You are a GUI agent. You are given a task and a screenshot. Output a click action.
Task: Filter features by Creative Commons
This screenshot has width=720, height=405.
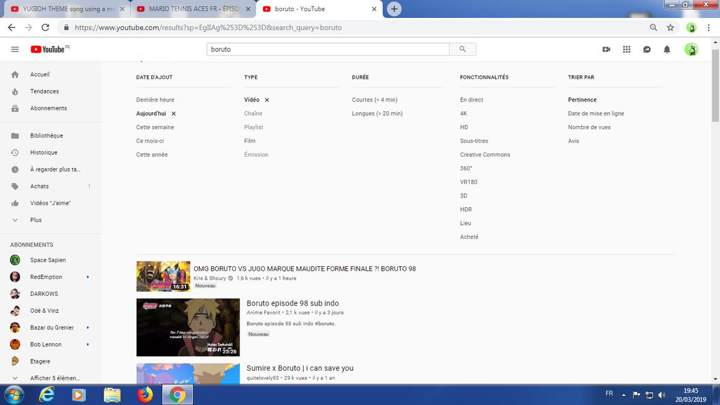485,155
